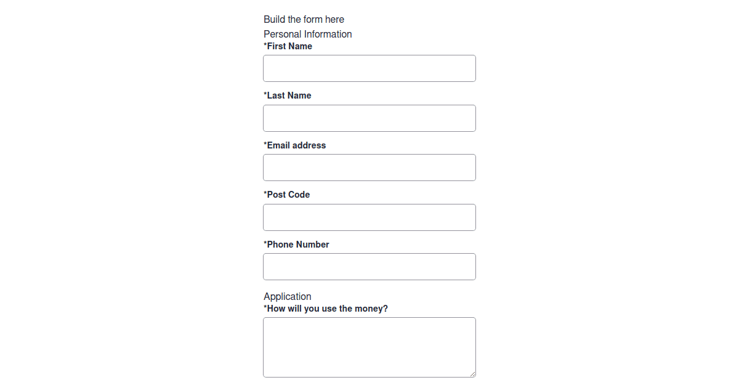Click the required asterisk beside Post Code

(265, 194)
